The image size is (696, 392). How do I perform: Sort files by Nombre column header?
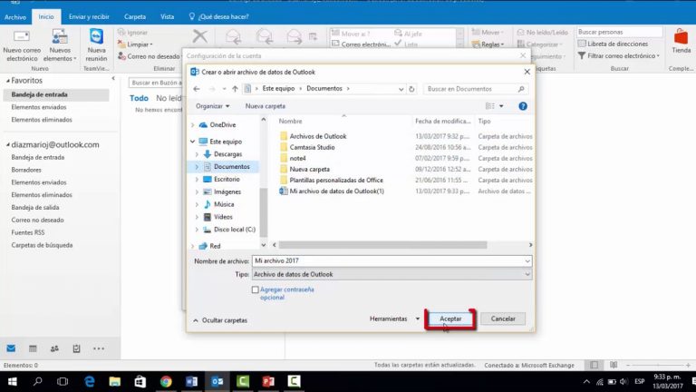(x=290, y=121)
